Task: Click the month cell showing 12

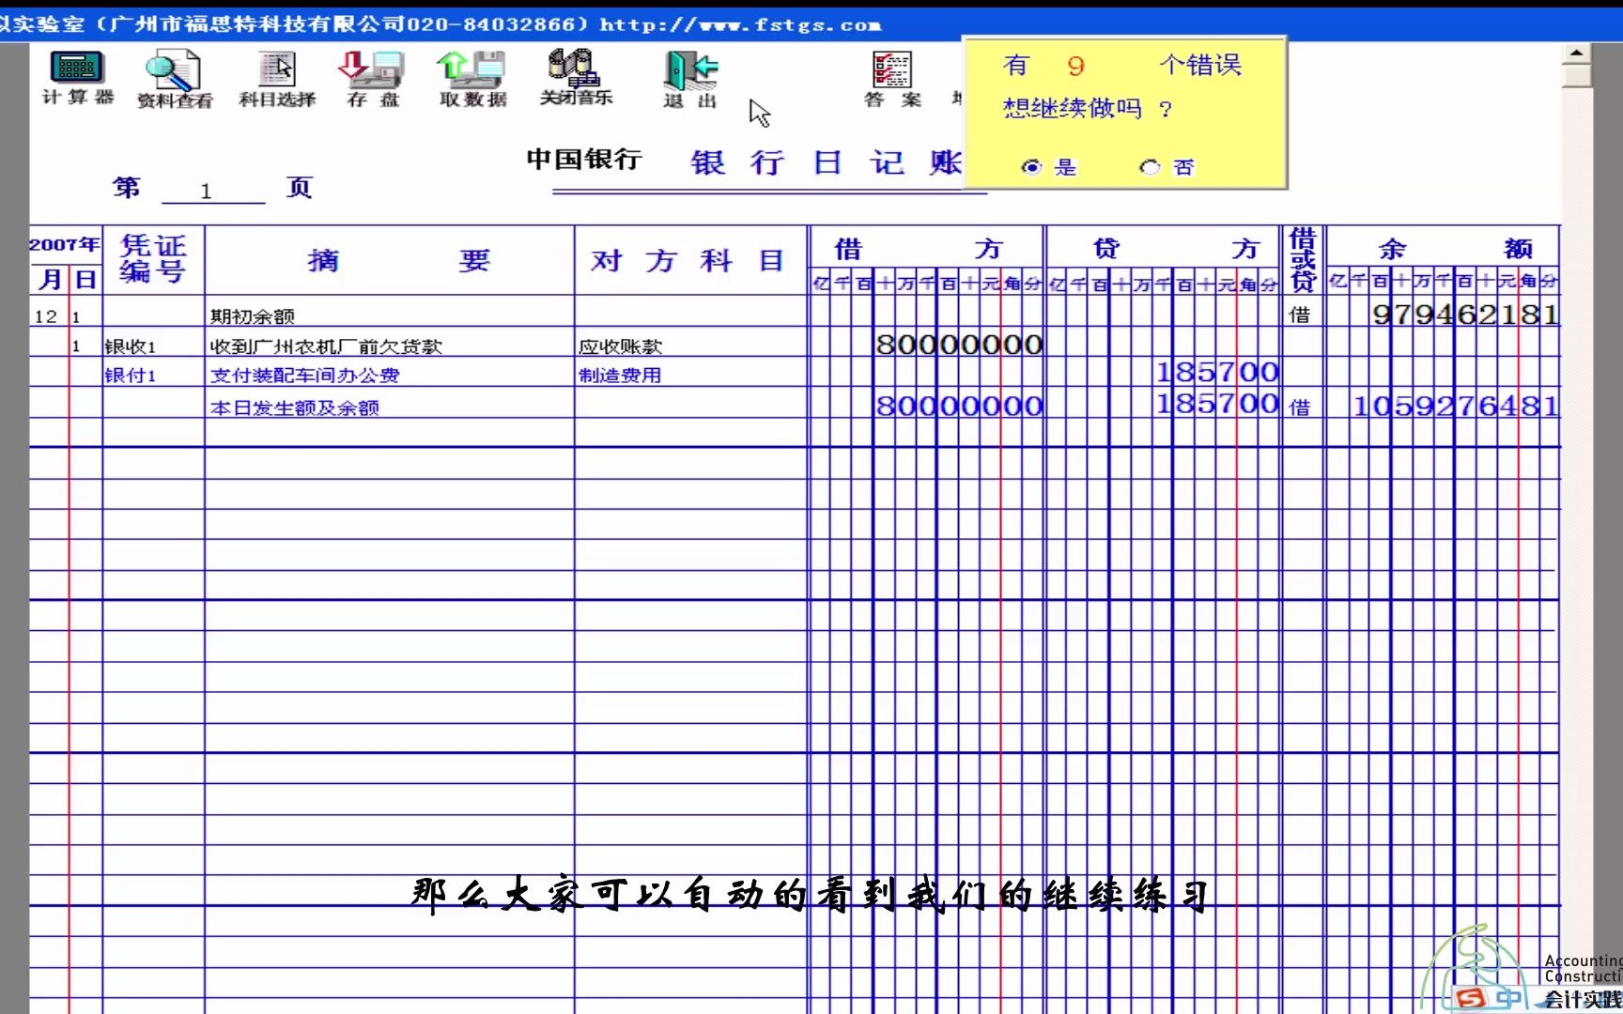Action: pyautogui.click(x=46, y=316)
